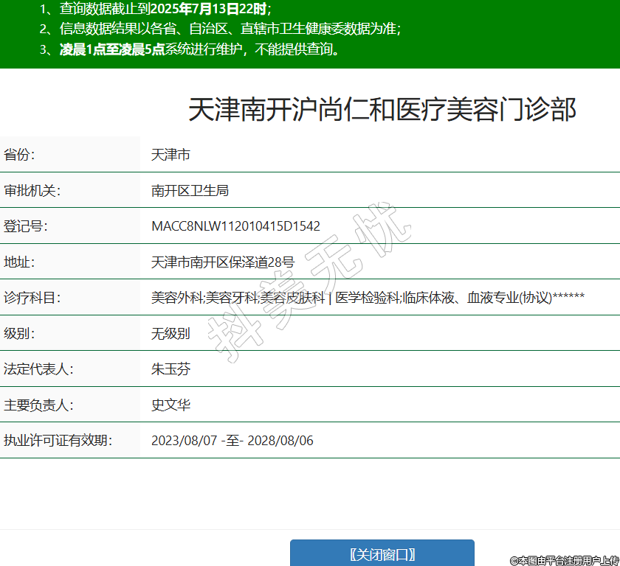Image resolution: width=620 pixels, height=566 pixels.
Task: Click the 诊疗科目 list of departments text
Action: tap(368, 298)
